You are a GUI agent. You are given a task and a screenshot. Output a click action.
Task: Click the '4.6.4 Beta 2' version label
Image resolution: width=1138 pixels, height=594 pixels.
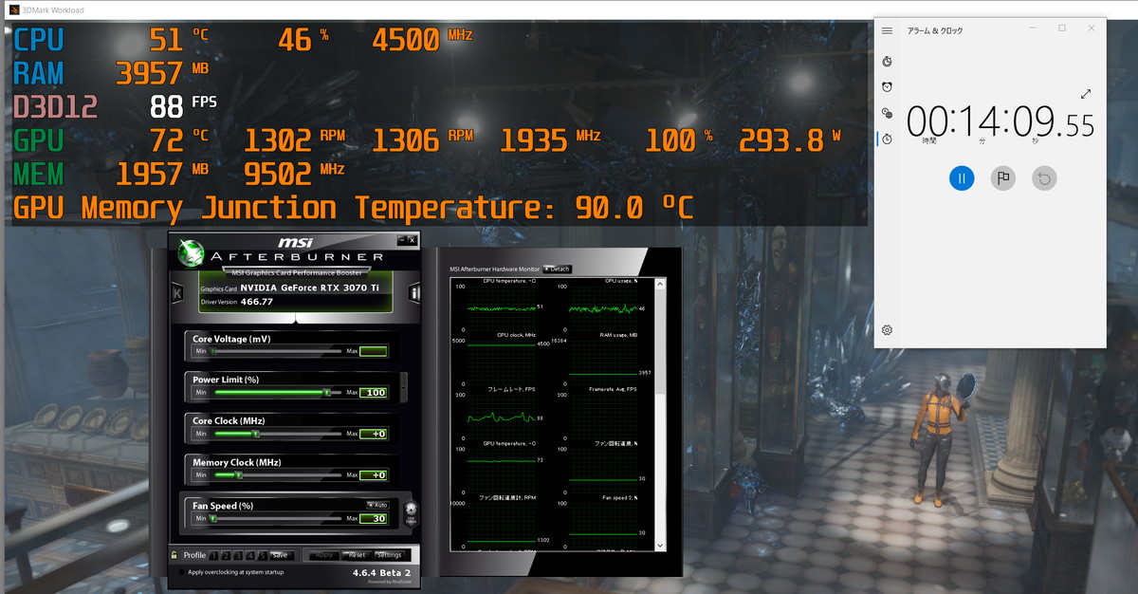coord(382,572)
